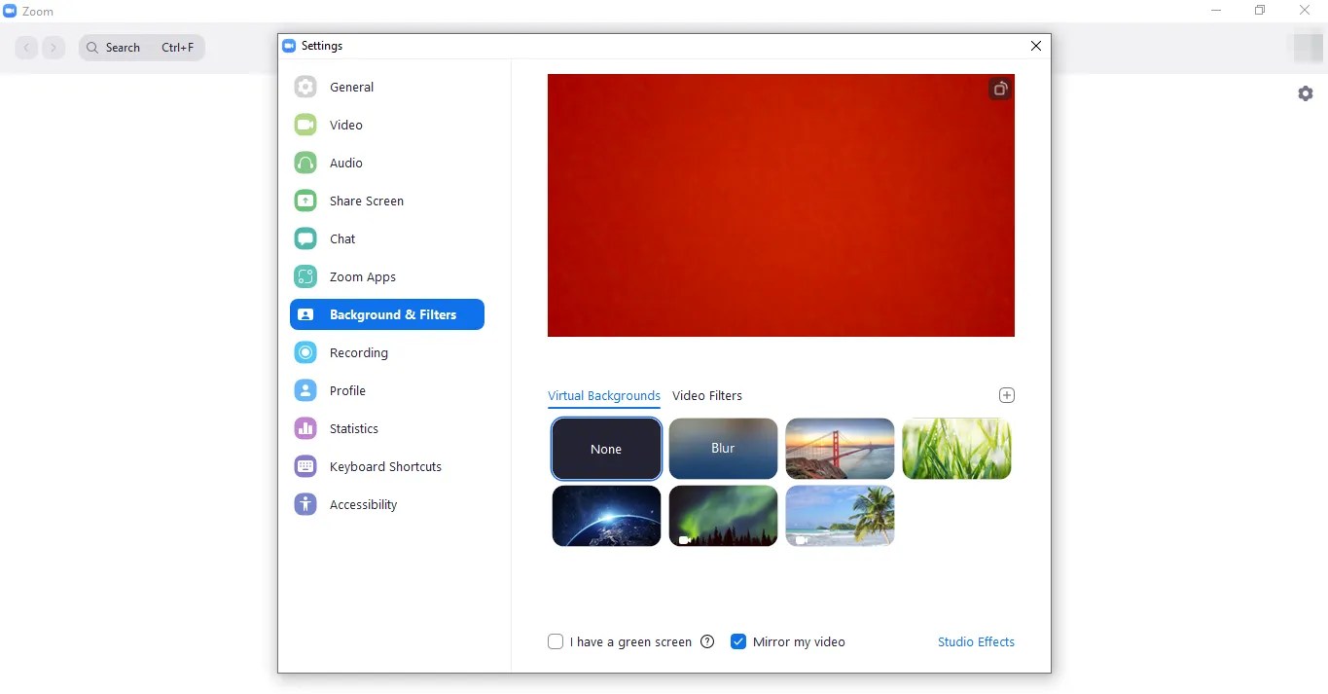Click the settings gear in the main window

click(x=1306, y=93)
